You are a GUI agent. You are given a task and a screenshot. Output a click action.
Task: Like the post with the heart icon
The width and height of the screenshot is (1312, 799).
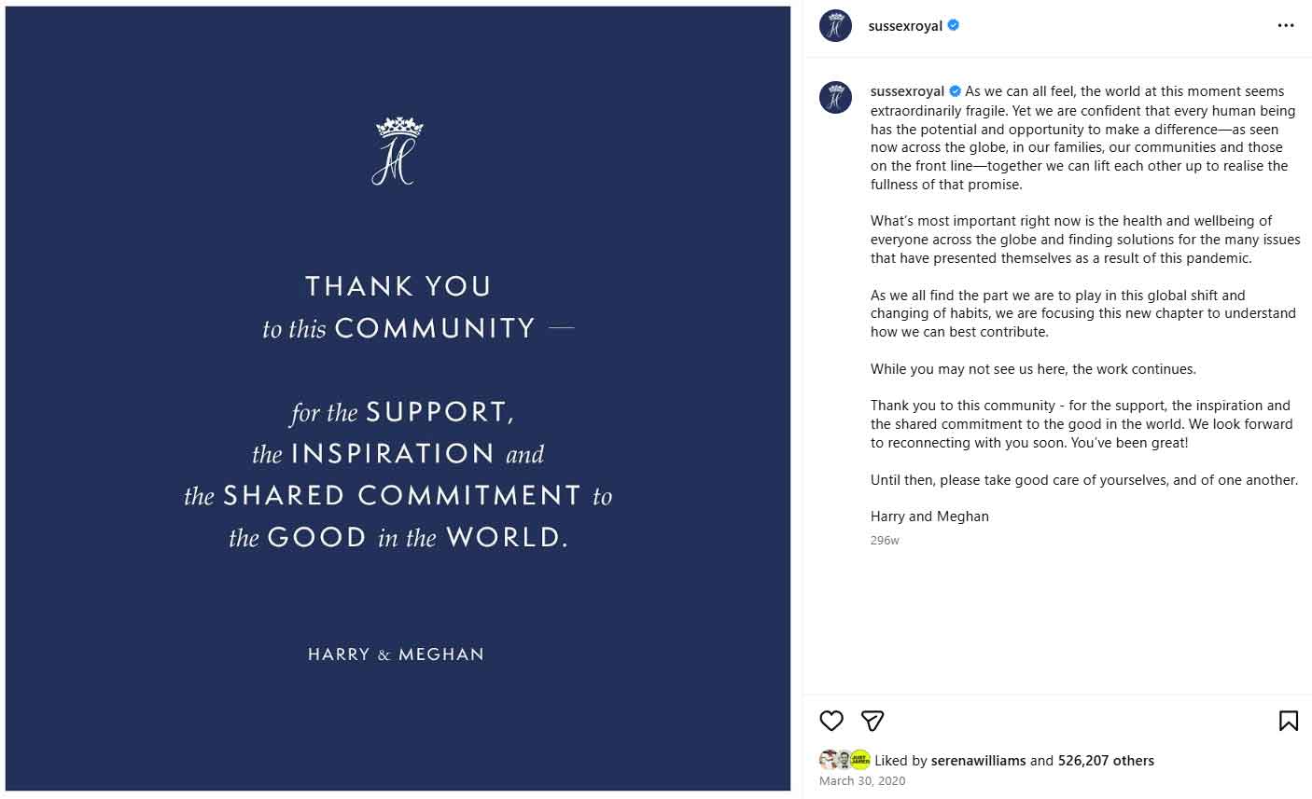[831, 721]
